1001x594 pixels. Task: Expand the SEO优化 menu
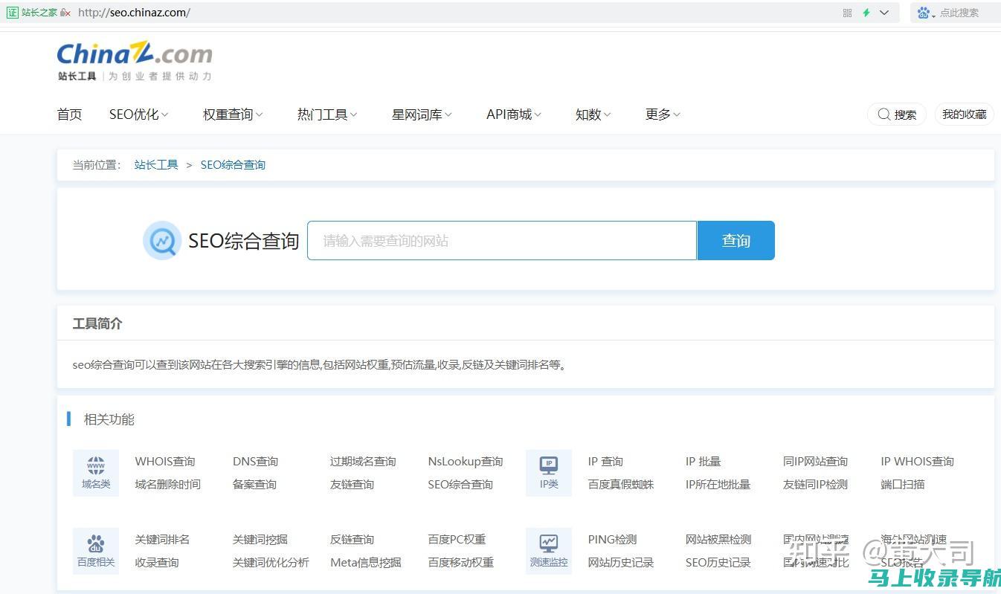coord(138,114)
